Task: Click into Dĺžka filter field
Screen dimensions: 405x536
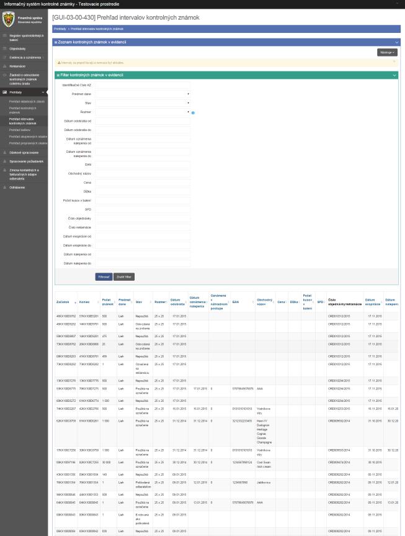Action: [143, 191]
